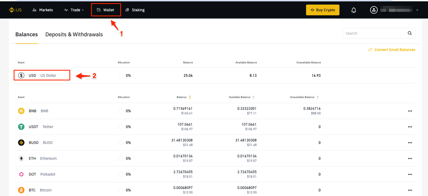Click the USD available balance 8.13
The width and height of the screenshot is (428, 196).
click(253, 75)
